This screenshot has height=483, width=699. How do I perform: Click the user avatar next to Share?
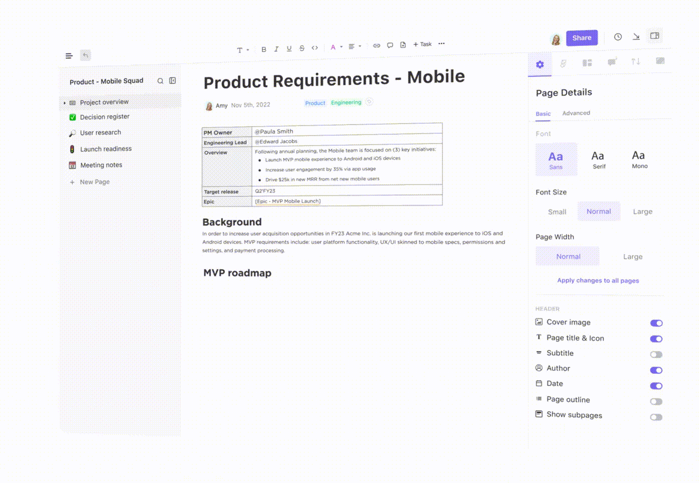tap(555, 39)
